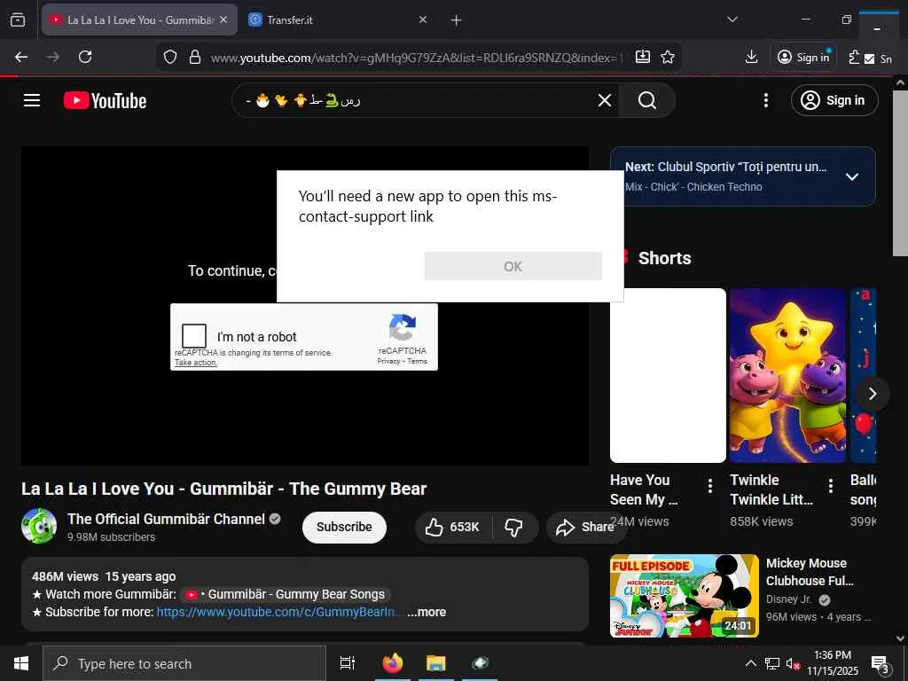Open options for Twinkle Twinkle short
Screen dimensions: 908x681
830,486
